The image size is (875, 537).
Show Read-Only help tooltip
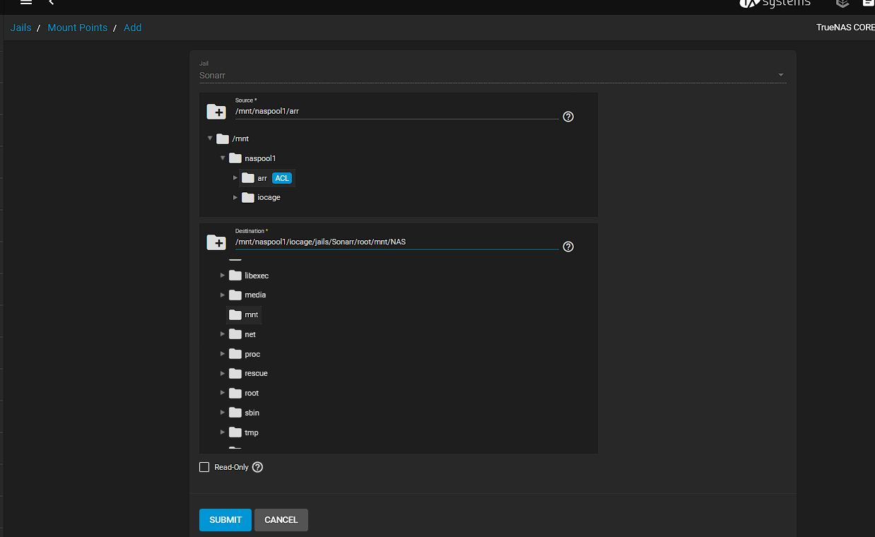point(257,467)
